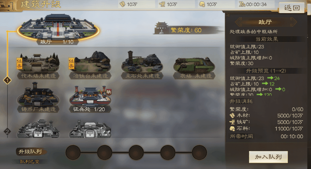Select the first locked tier 2 building
The width and height of the screenshot is (311, 169).
coord(38,128)
